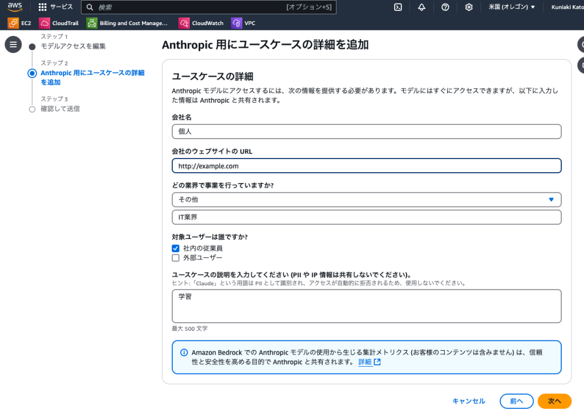Image resolution: width=584 pixels, height=414 pixels.
Task: Open the サービス grid menu
Action: [55, 7]
